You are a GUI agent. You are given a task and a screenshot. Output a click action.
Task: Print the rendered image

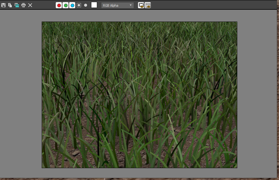23,5
